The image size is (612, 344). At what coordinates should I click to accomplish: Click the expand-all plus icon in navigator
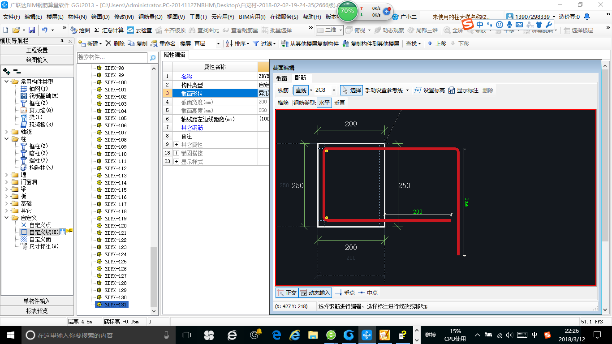[7, 71]
